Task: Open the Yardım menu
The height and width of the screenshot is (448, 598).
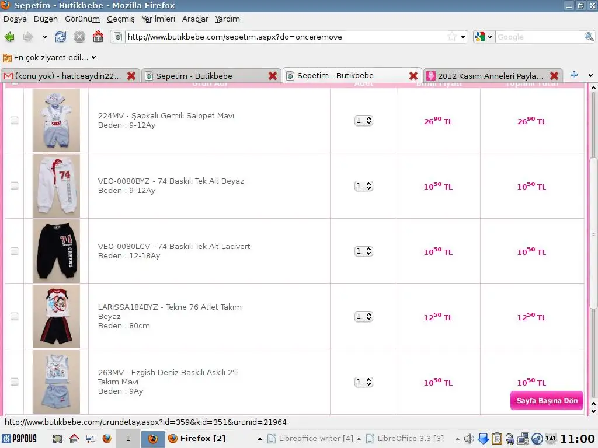Action: [x=228, y=19]
